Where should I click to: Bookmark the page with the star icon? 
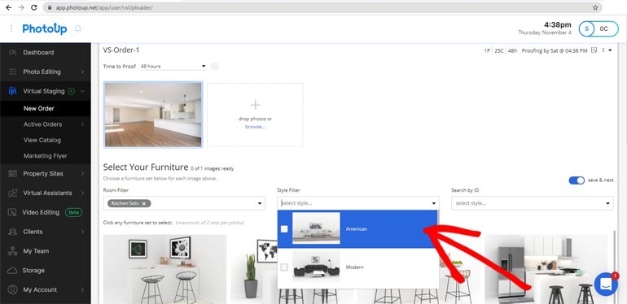[x=595, y=7]
